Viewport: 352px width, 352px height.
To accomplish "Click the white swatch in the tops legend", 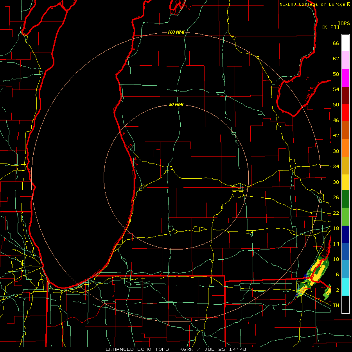I will (345, 43).
